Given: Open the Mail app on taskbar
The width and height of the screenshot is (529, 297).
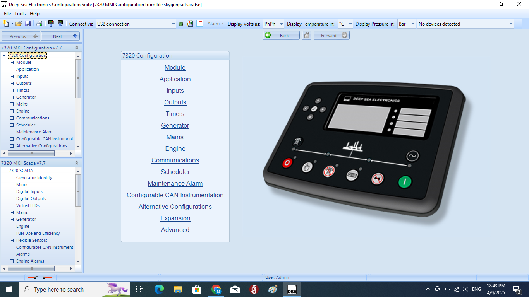Looking at the screenshot, I should (235, 289).
